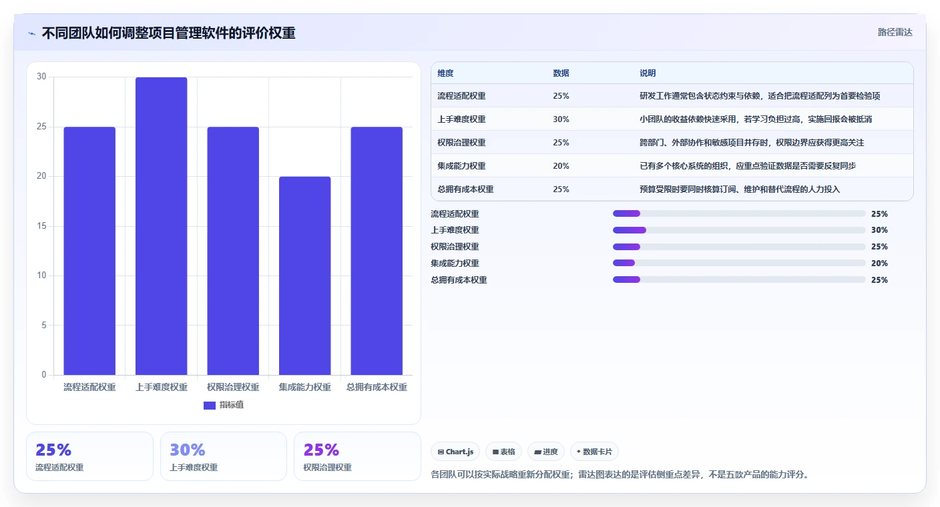This screenshot has height=507, width=940.
Task: Click the 数据 column header in the table
Action: (561, 73)
